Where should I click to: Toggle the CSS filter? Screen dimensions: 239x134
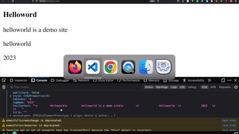[204, 87]
